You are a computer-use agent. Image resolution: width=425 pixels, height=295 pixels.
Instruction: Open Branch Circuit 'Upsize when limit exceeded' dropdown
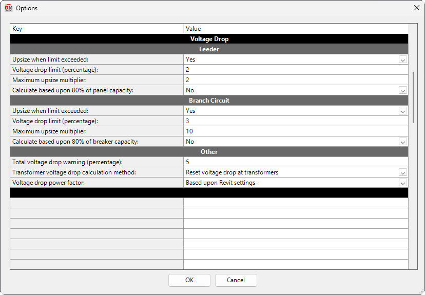(402, 111)
